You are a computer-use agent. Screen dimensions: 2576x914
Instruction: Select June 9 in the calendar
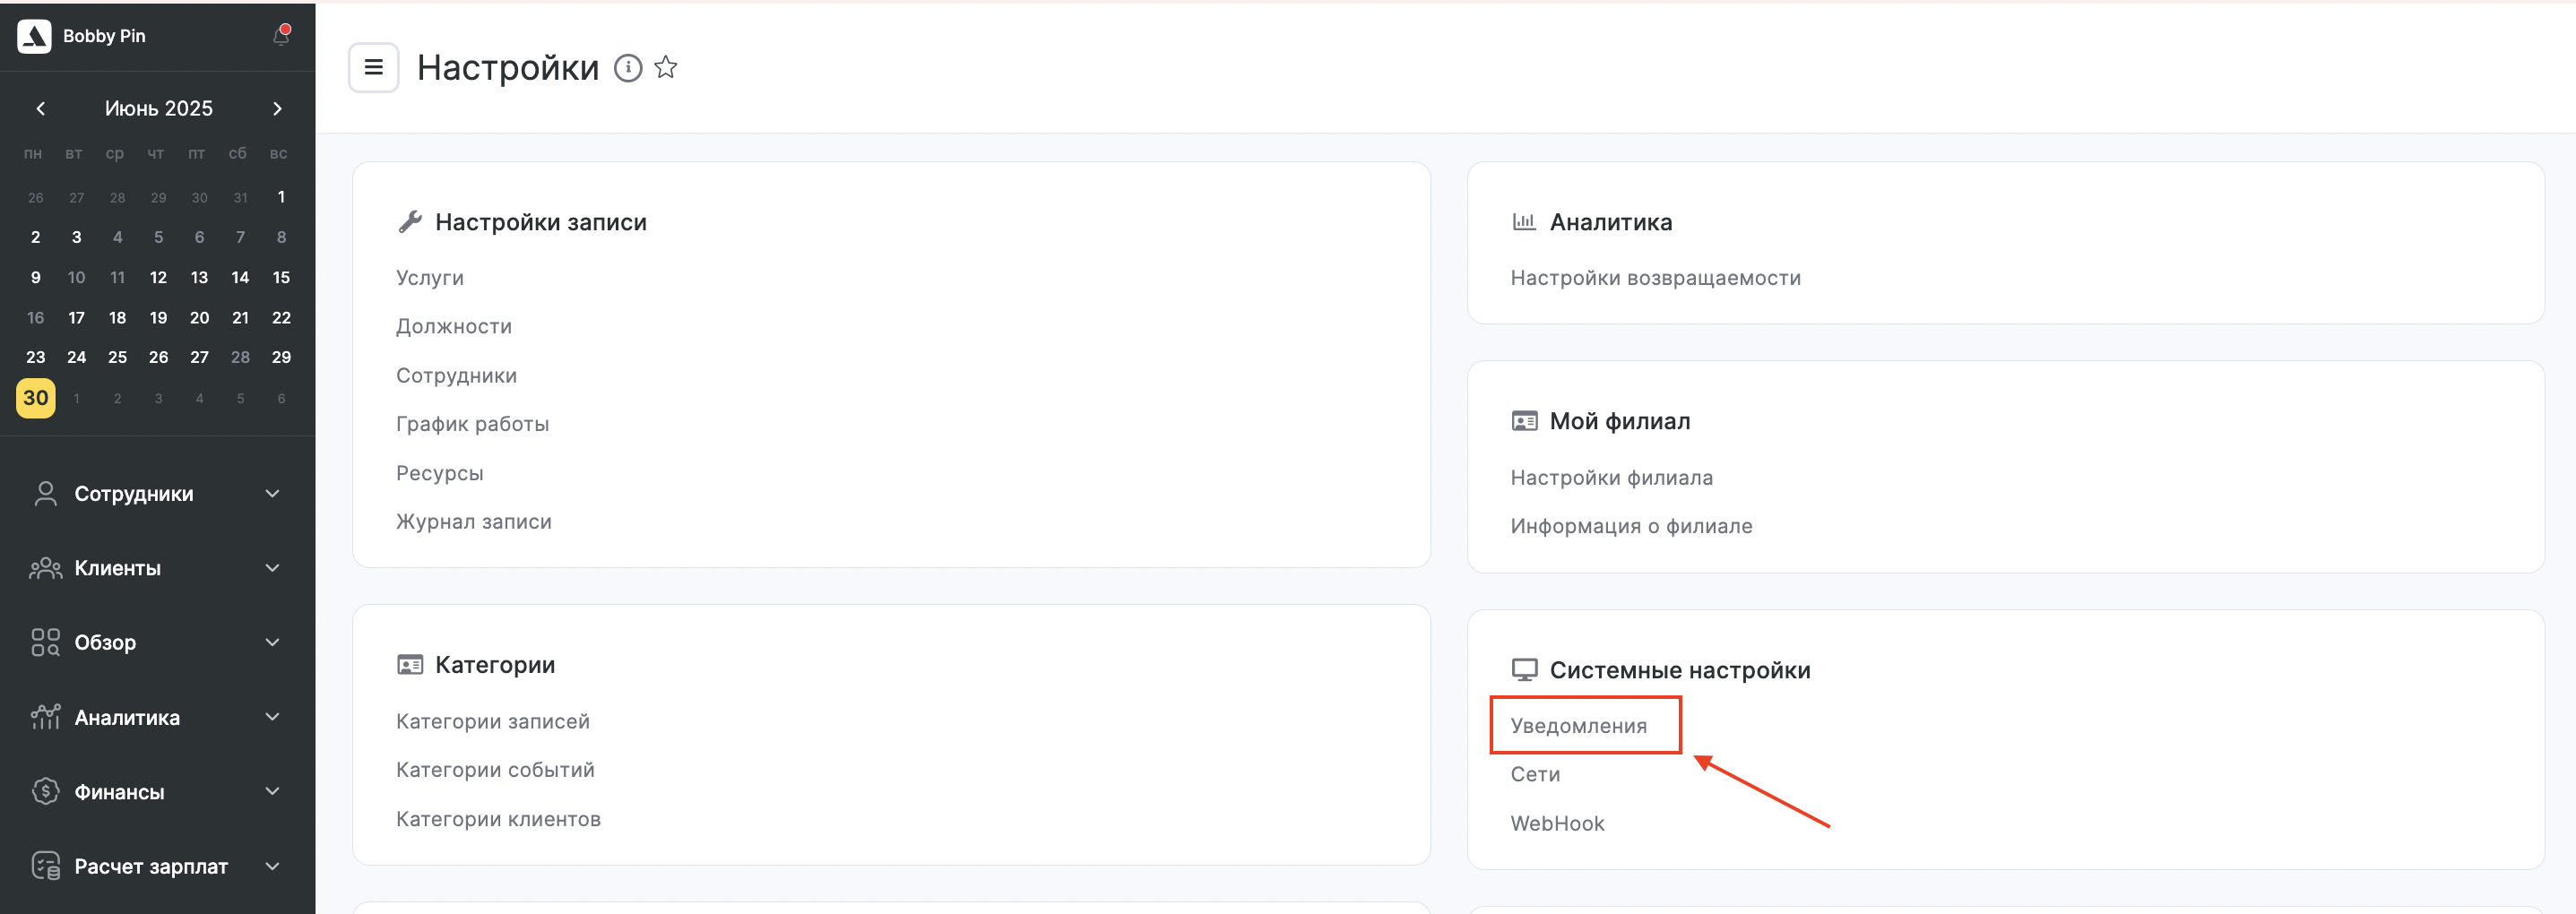[35, 277]
